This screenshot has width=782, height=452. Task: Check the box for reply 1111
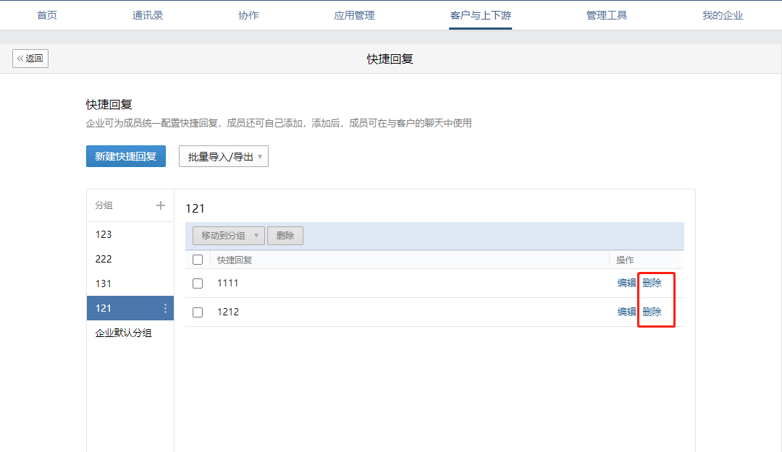pyautogui.click(x=198, y=283)
